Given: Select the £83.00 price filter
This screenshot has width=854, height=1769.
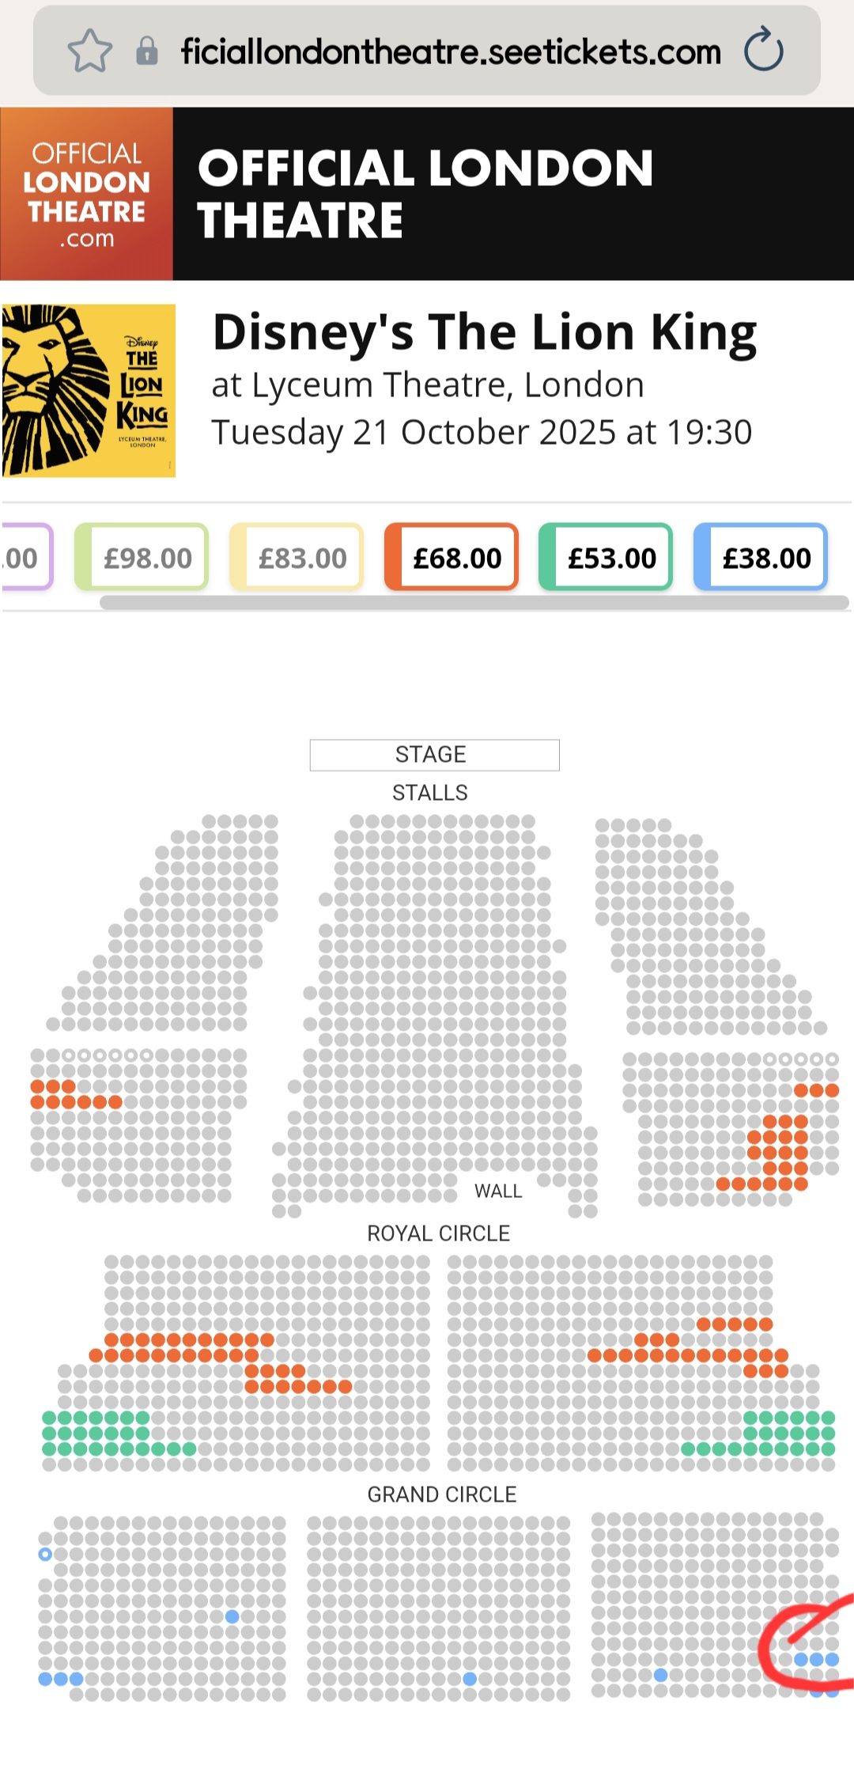Looking at the screenshot, I should (303, 558).
